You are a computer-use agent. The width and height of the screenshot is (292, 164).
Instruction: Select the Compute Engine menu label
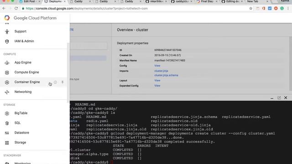[x=26, y=72]
